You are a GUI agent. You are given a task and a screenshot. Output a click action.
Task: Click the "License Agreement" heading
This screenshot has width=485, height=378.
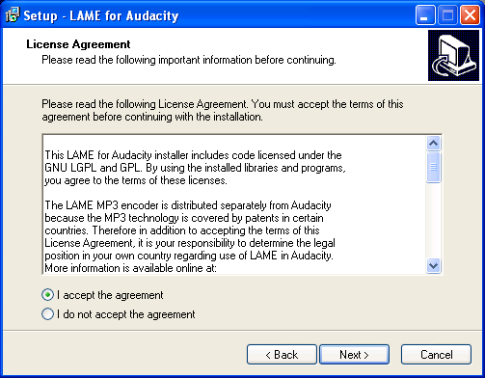tap(78, 44)
